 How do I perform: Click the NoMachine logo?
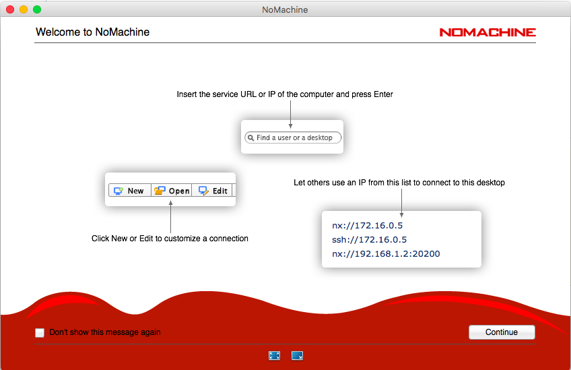pos(488,32)
